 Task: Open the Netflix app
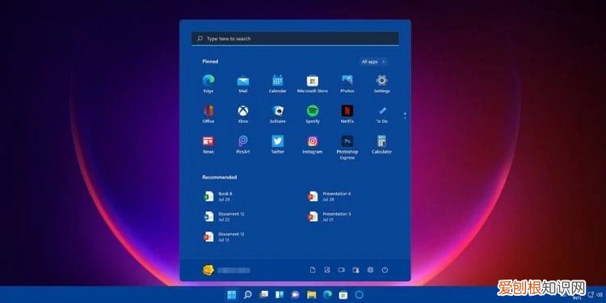pos(347,114)
